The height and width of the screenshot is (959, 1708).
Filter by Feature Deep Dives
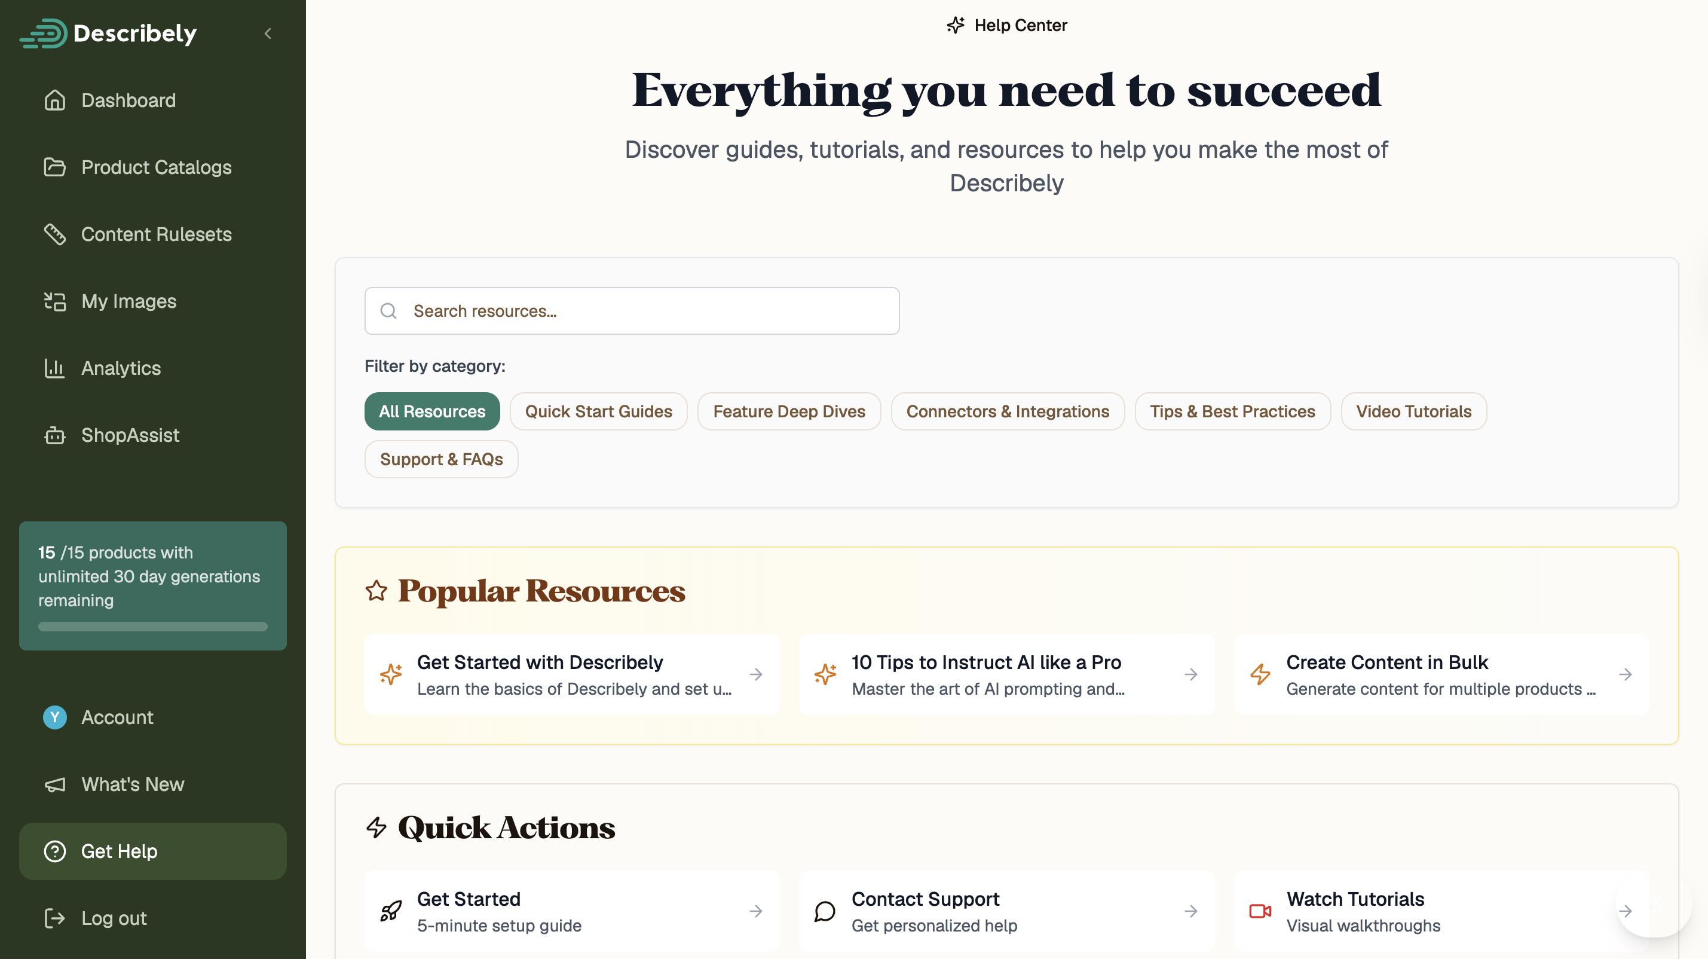(x=789, y=411)
